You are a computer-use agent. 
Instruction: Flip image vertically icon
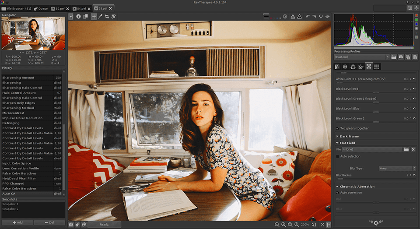coord(327,16)
